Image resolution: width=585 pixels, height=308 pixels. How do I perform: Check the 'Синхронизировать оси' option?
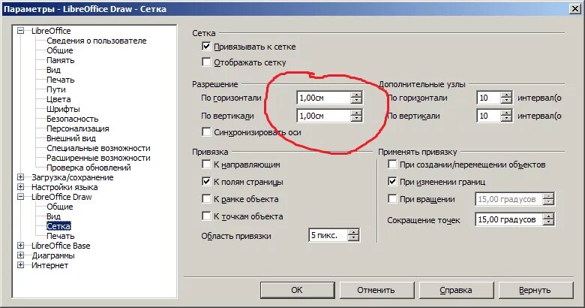click(206, 132)
